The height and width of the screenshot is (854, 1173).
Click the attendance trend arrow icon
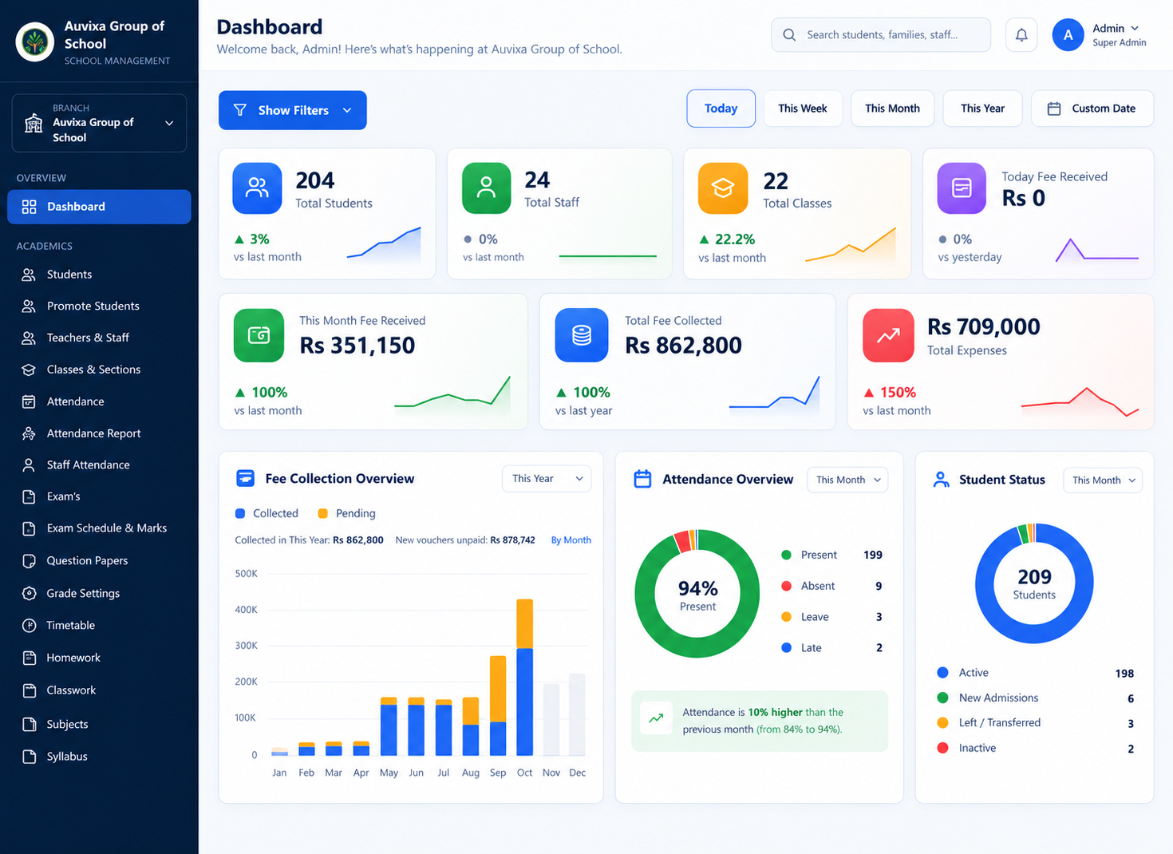(656, 718)
